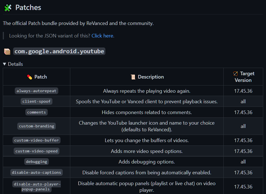Click the bow-and-arrow icon beside Target Version
The width and height of the screenshot is (266, 194).
pyautogui.click(x=235, y=74)
